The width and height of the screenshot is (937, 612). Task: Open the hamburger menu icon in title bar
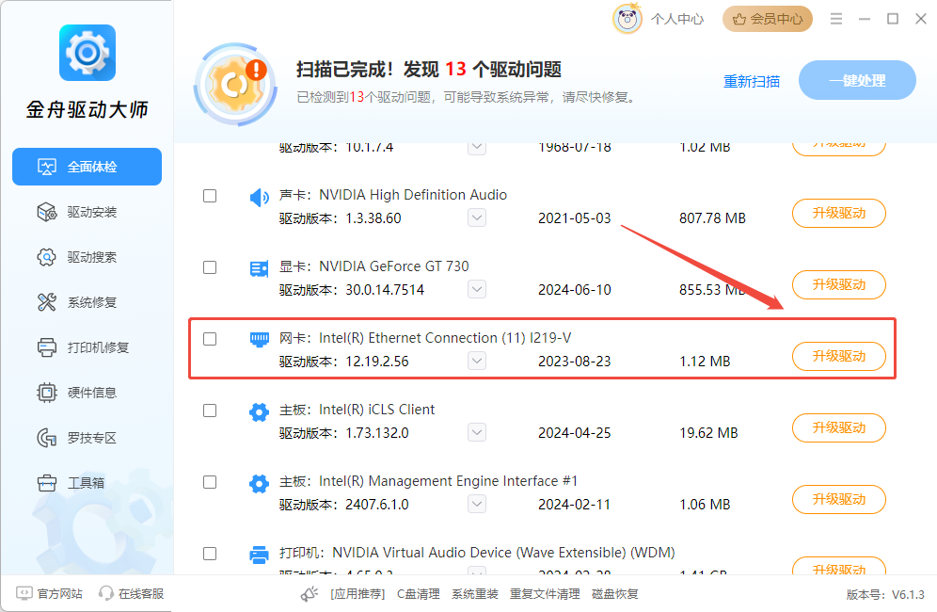(836, 19)
